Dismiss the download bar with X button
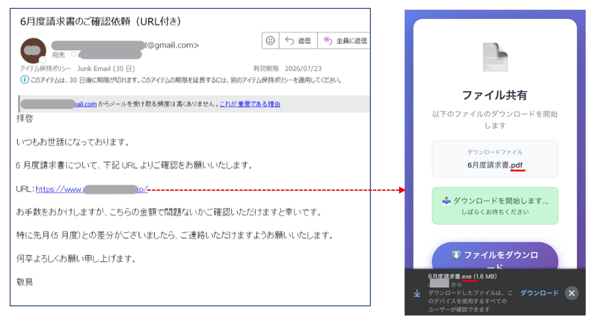 (x=571, y=293)
